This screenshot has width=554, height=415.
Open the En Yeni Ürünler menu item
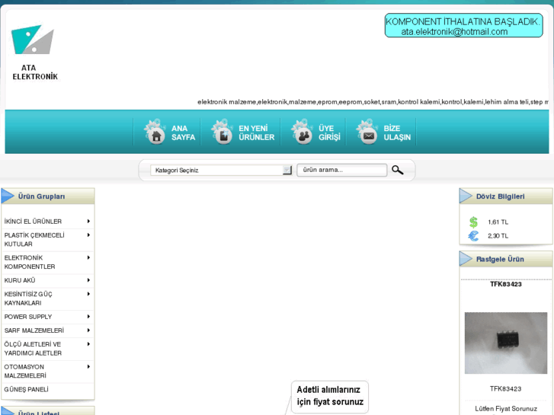257,132
